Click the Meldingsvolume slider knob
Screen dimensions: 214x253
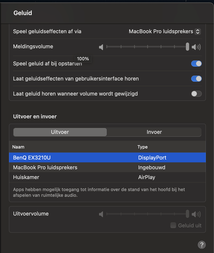click(x=187, y=47)
